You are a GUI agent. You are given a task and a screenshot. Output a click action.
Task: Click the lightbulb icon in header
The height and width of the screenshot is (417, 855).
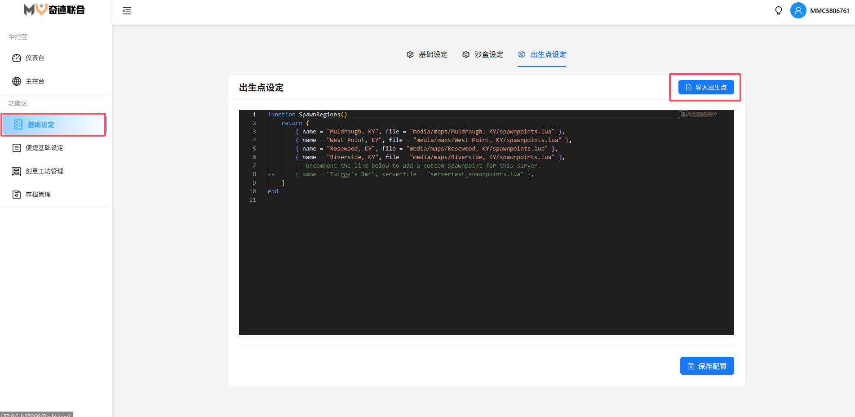778,11
